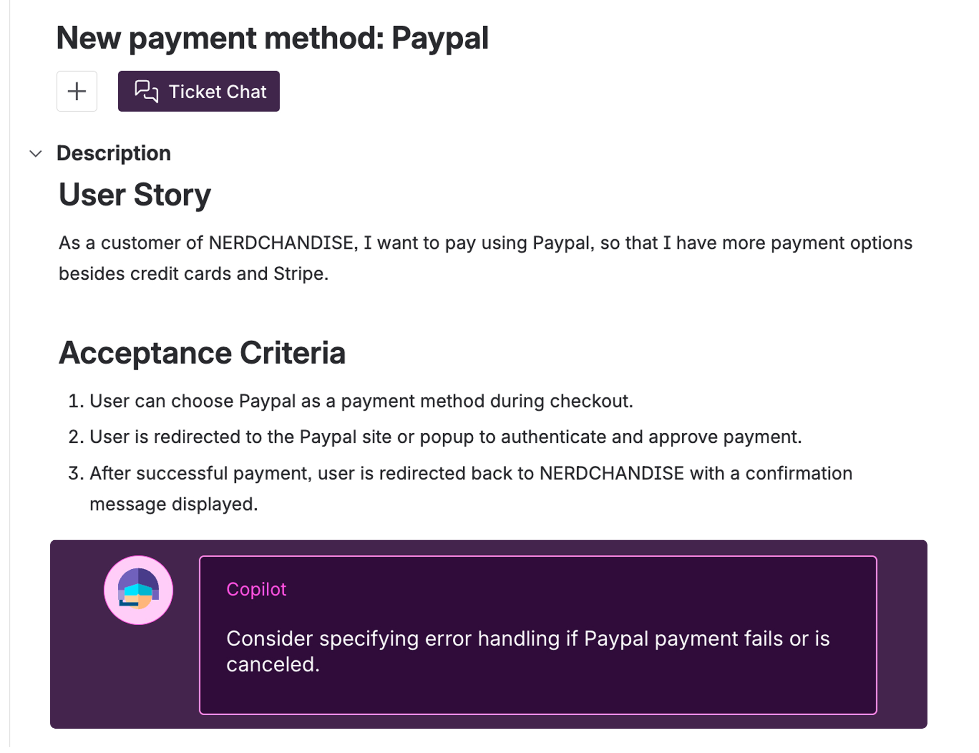Select criterion about redirect back after payment
Screen dimensions: 979x753
coord(470,473)
